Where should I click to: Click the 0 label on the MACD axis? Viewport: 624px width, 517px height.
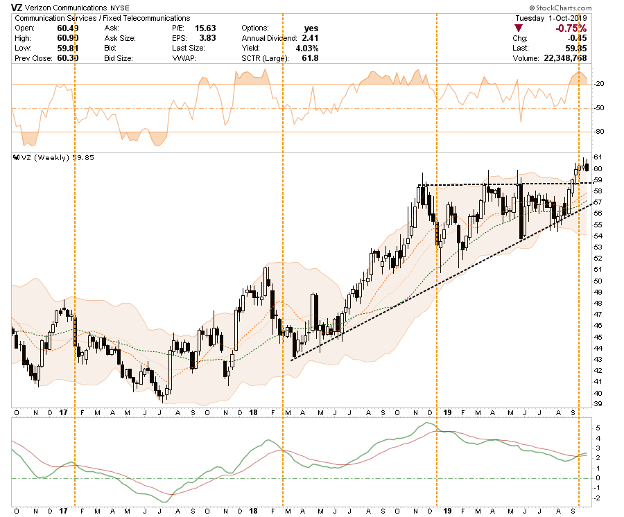pos(598,478)
